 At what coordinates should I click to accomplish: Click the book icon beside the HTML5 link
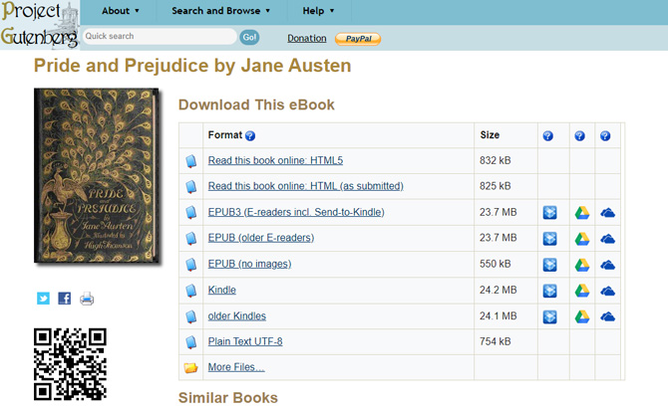pyautogui.click(x=190, y=161)
